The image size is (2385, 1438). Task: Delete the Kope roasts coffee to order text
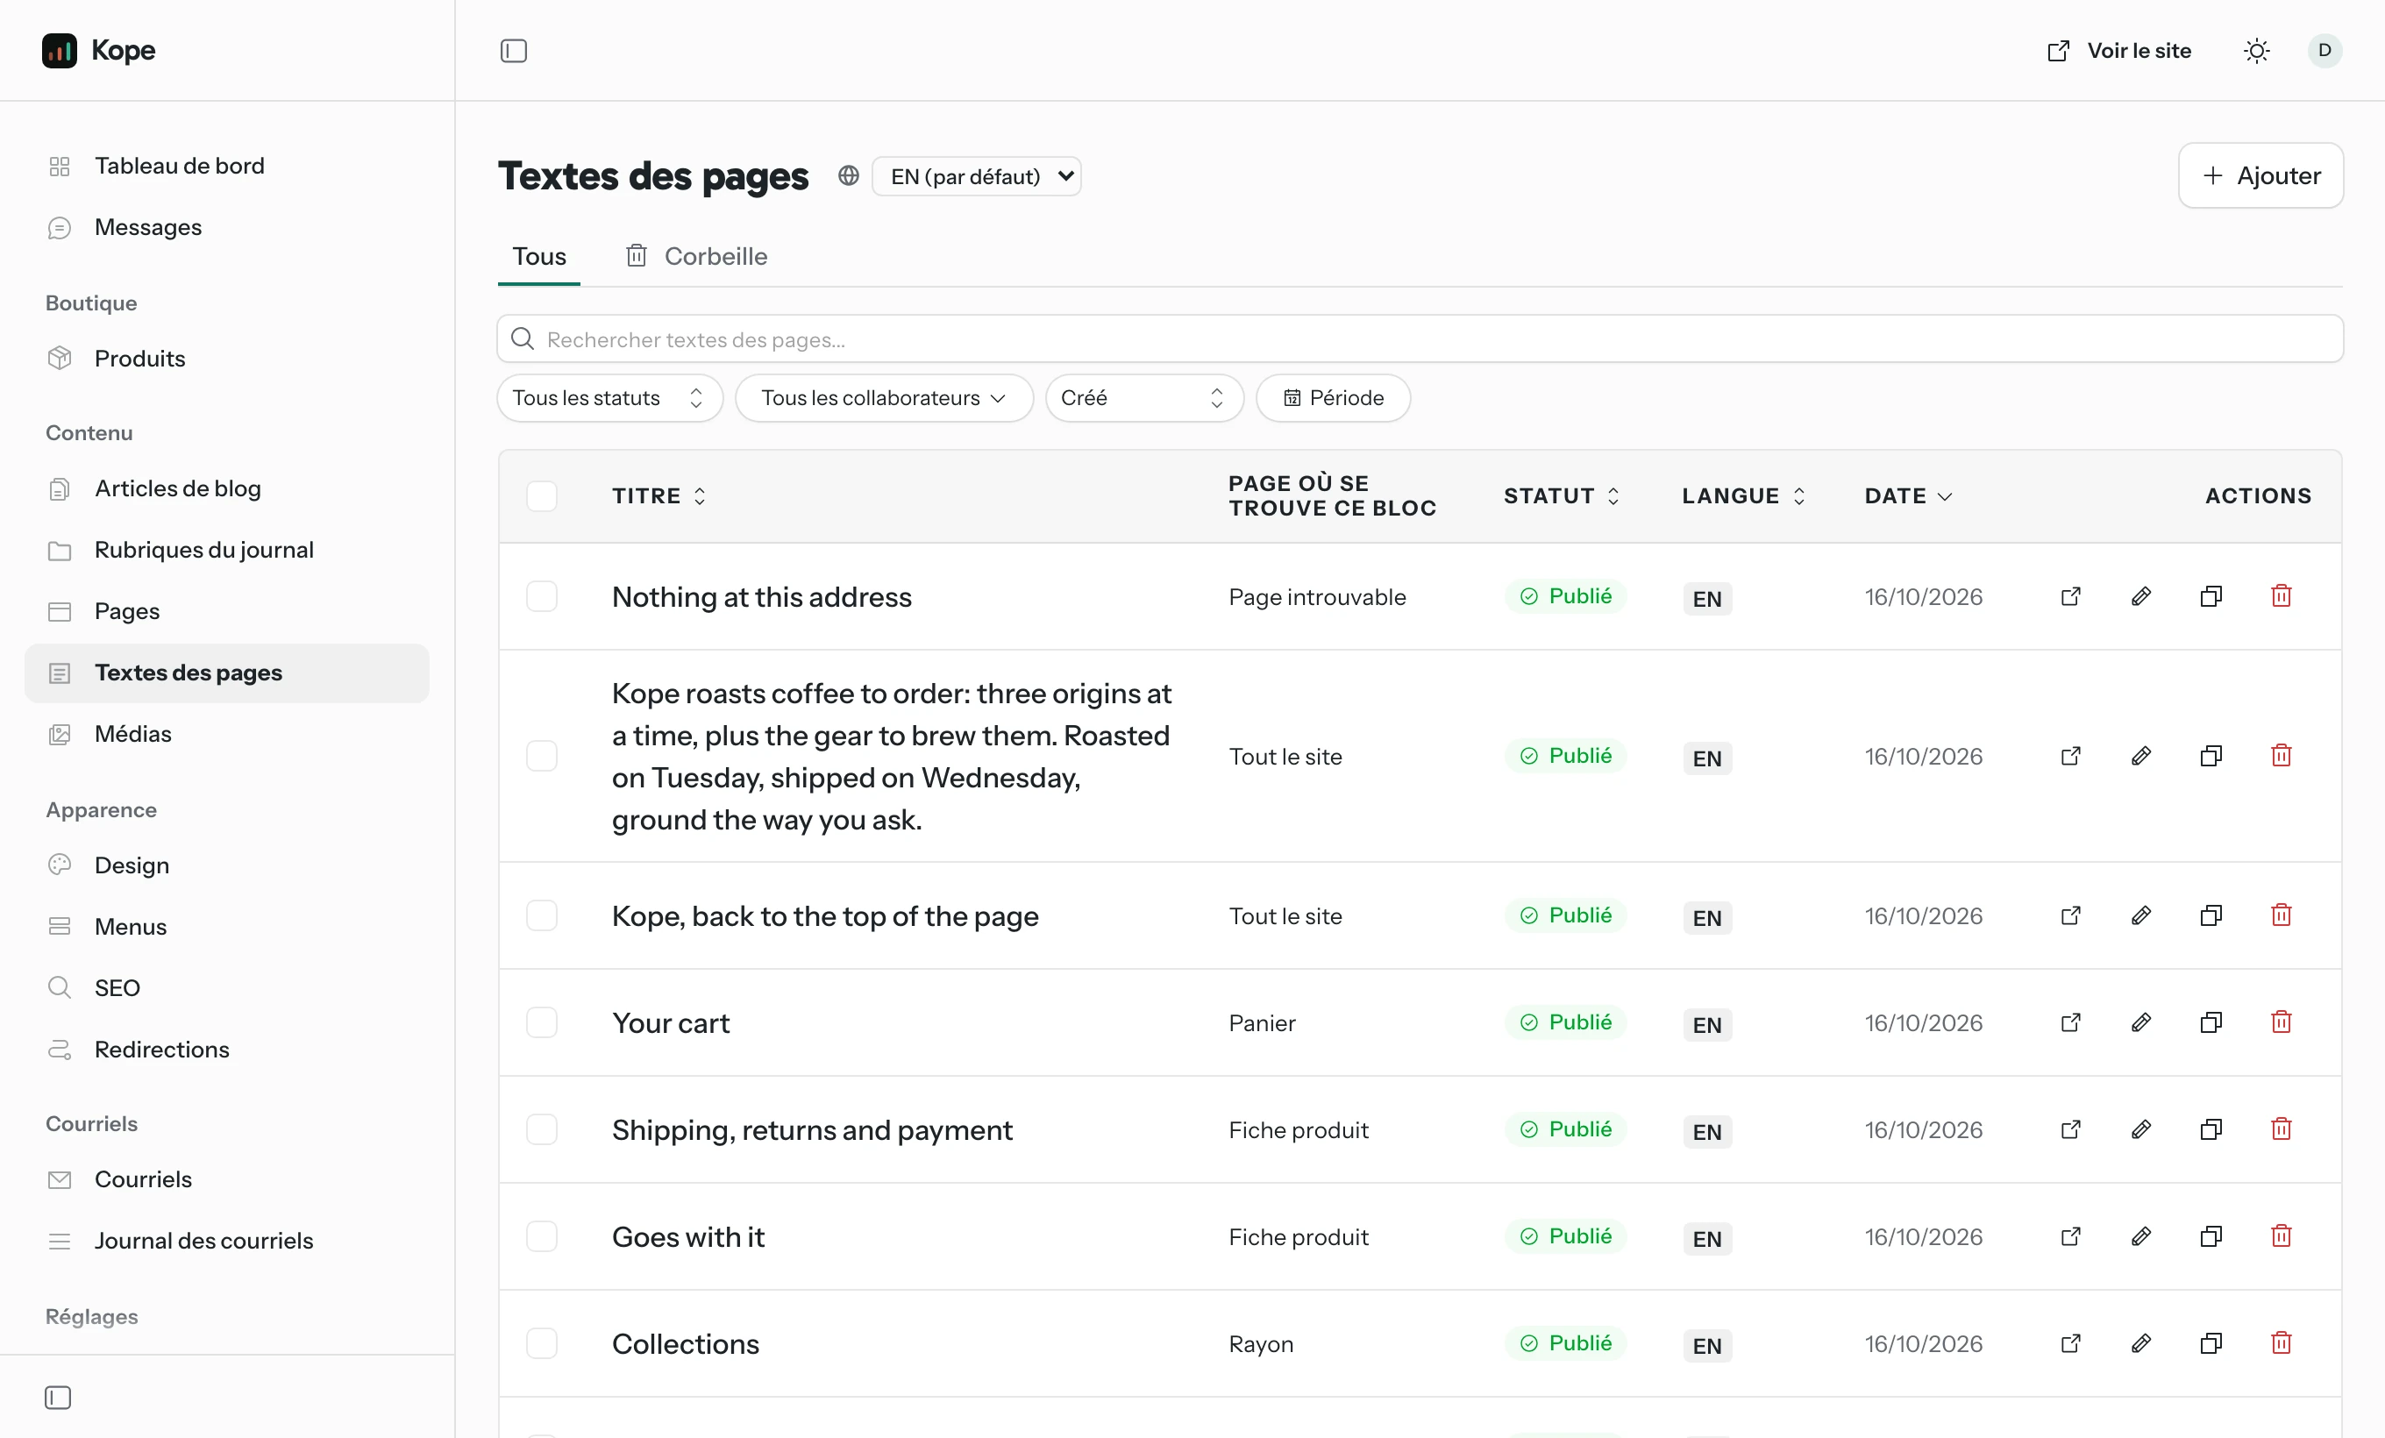click(x=2282, y=756)
